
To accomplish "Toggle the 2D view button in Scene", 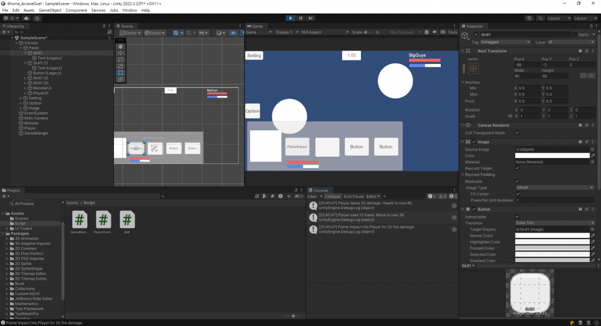I will (x=232, y=33).
